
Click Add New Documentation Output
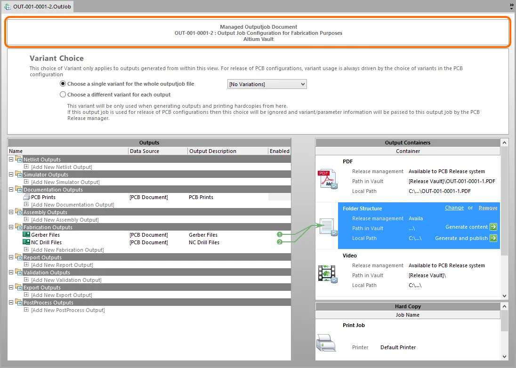coord(73,205)
